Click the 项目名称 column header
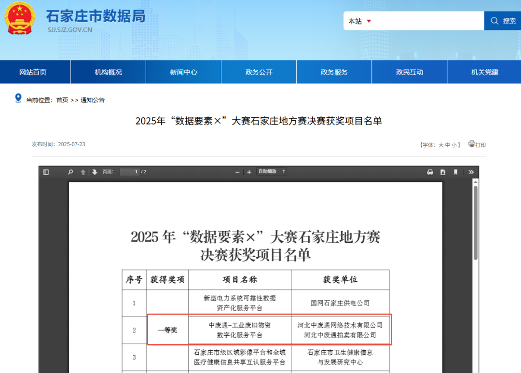521x373 pixels. click(240, 279)
